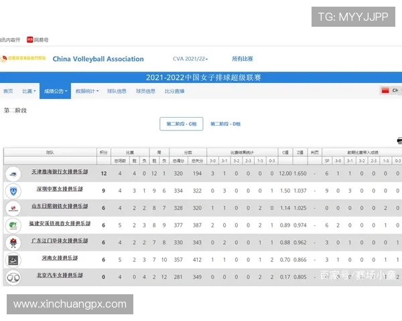Click the 2021-2022中国女子排球超级联赛 banner title
This screenshot has height=321, width=402.
click(204, 78)
